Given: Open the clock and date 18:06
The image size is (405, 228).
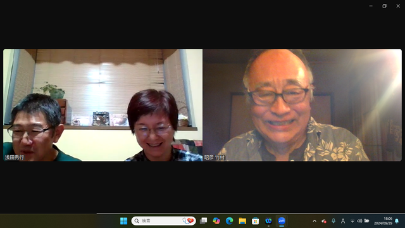Looking at the screenshot, I should (x=383, y=221).
